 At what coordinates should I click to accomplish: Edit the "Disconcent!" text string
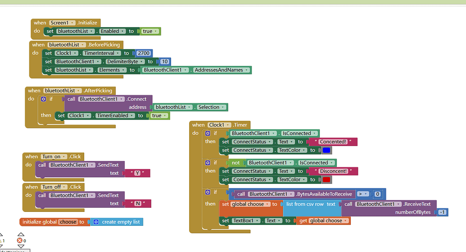pyautogui.click(x=333, y=171)
